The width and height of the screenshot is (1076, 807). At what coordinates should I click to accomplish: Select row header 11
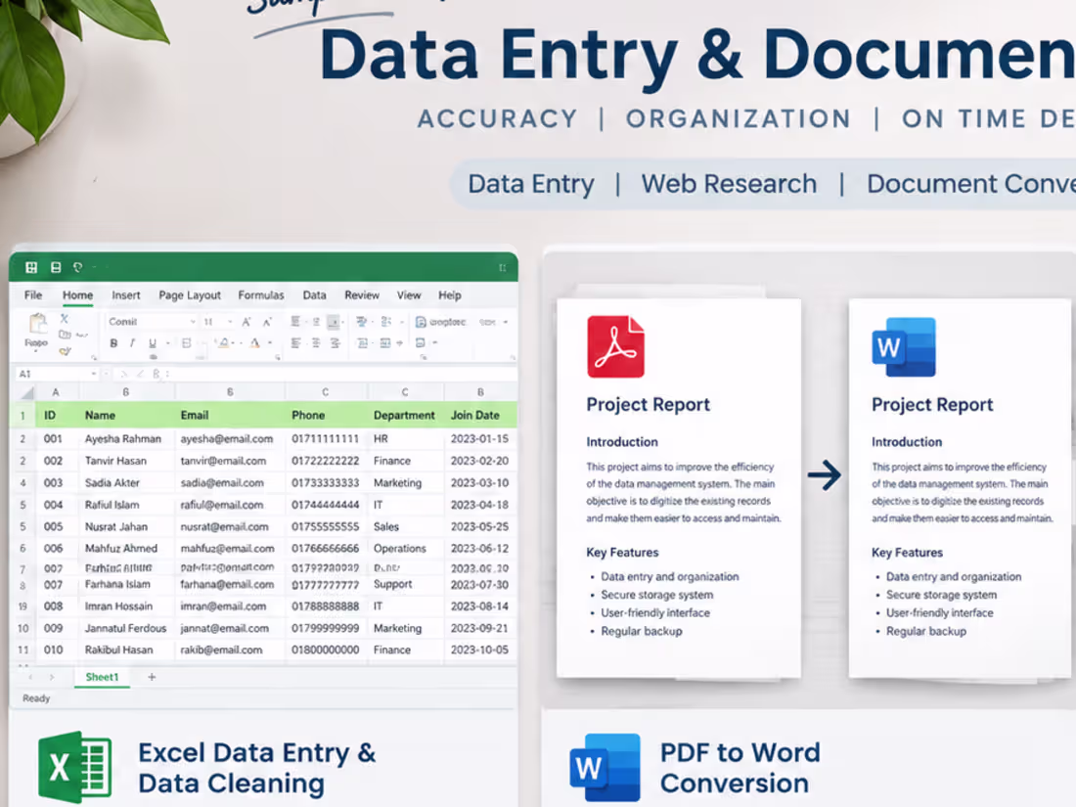tap(22, 650)
